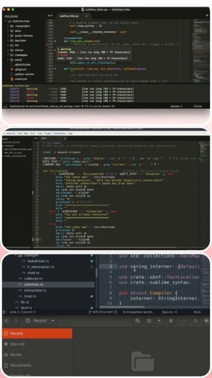212x378 pixels.
Task: Open Starred in file manager sidebar
Action: tap(37, 344)
